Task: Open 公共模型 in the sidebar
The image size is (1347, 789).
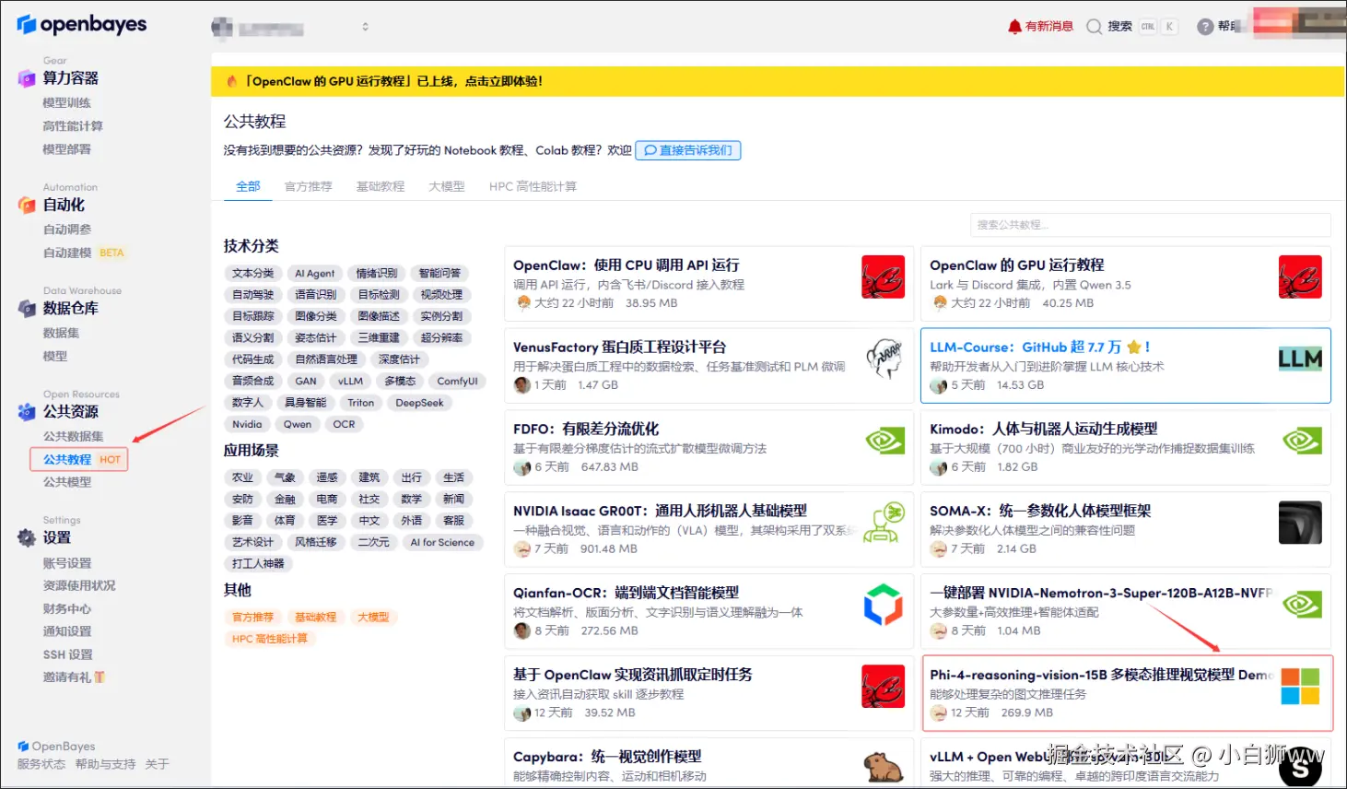Action: point(67,482)
